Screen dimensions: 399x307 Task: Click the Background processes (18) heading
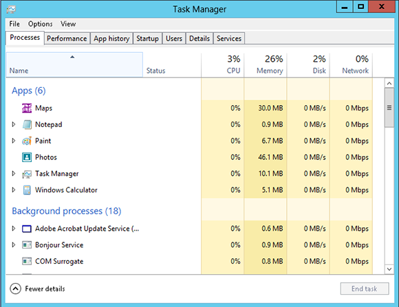(x=67, y=211)
